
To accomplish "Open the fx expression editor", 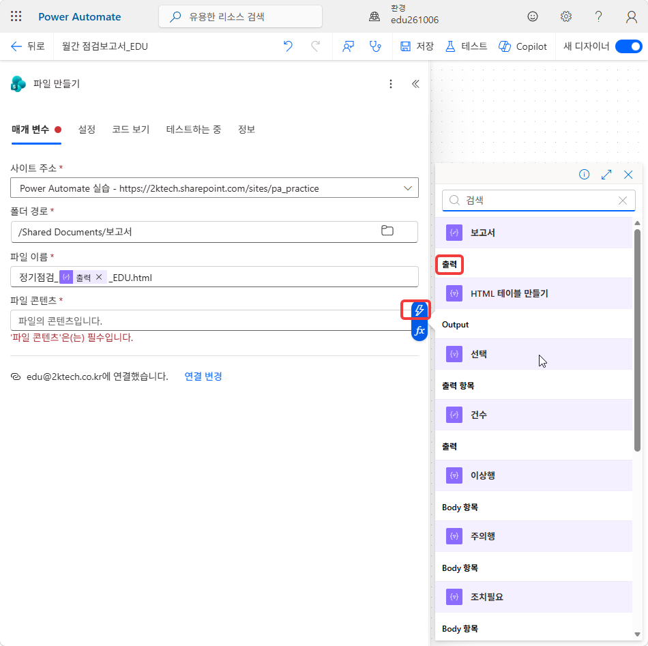I will pos(419,331).
